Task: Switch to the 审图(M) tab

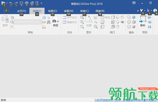Action: click(69, 11)
